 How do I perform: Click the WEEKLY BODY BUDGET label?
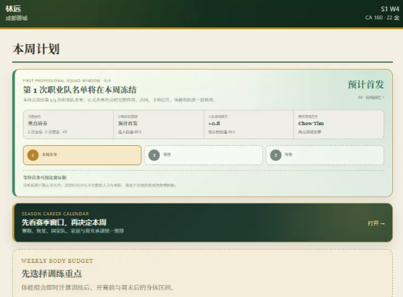[57, 261]
